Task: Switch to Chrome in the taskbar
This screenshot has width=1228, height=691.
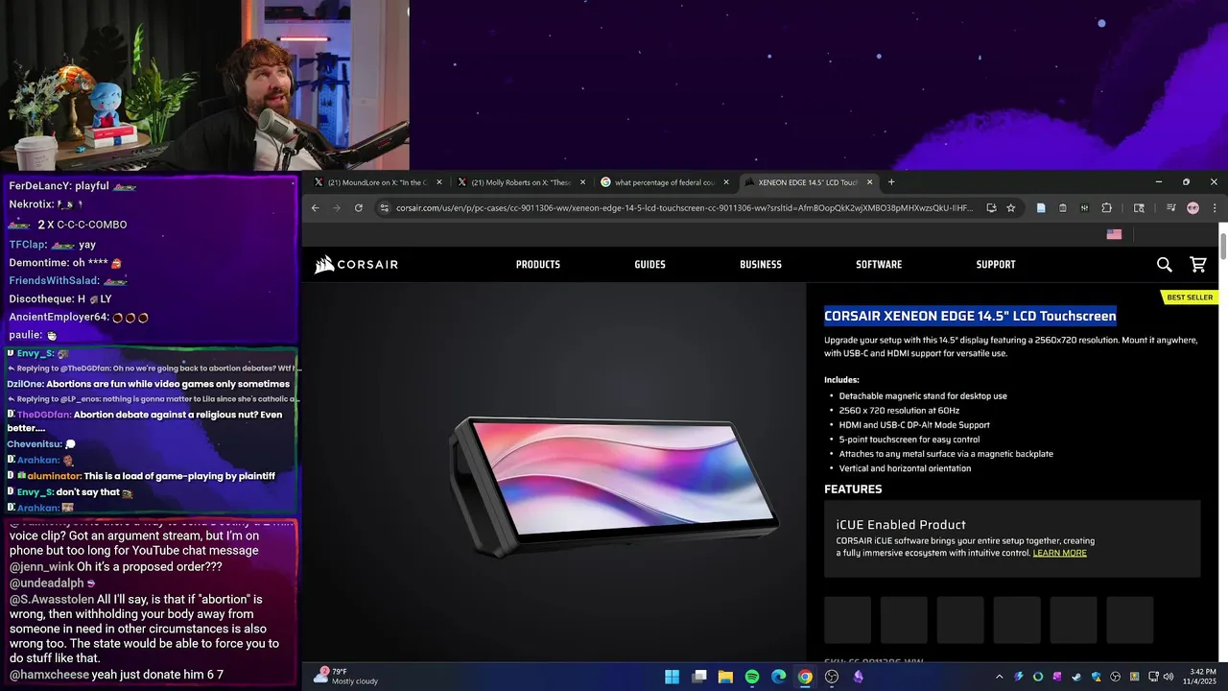Action: tap(805, 677)
